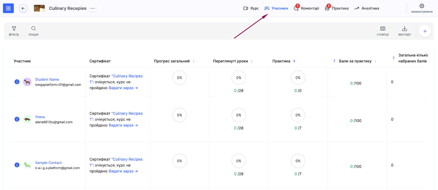Sort by Прогрес загальний column
Screen dimensions: 438x190
tap(194, 61)
